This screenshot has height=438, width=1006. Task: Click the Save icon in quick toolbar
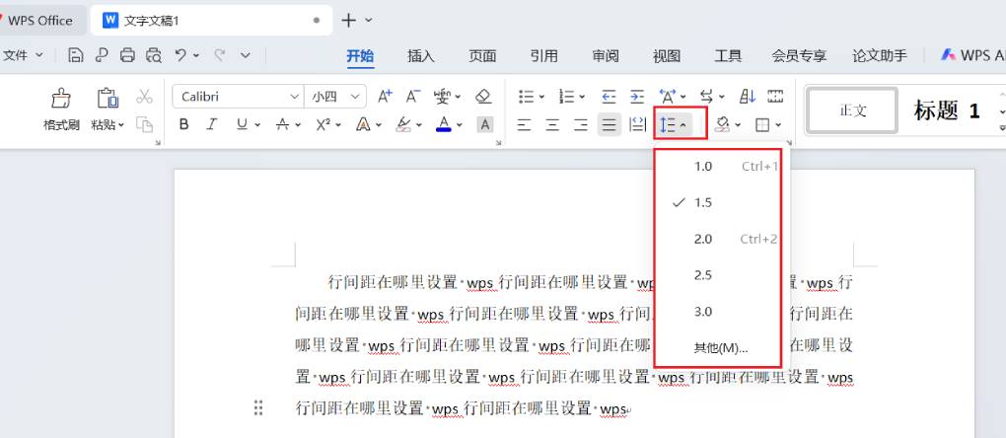click(76, 56)
